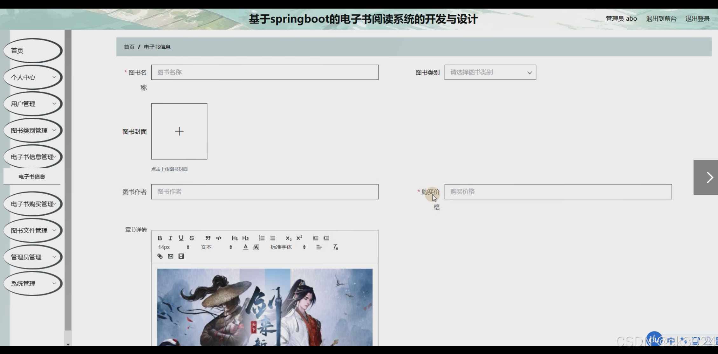Toggle italic formatting in editor toolbar
Viewport: 718px width, 354px height.
click(x=170, y=238)
